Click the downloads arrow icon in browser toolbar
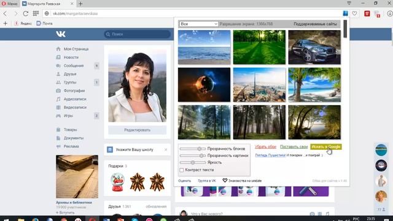Image resolution: width=393 pixels, height=221 pixels. click(x=390, y=14)
